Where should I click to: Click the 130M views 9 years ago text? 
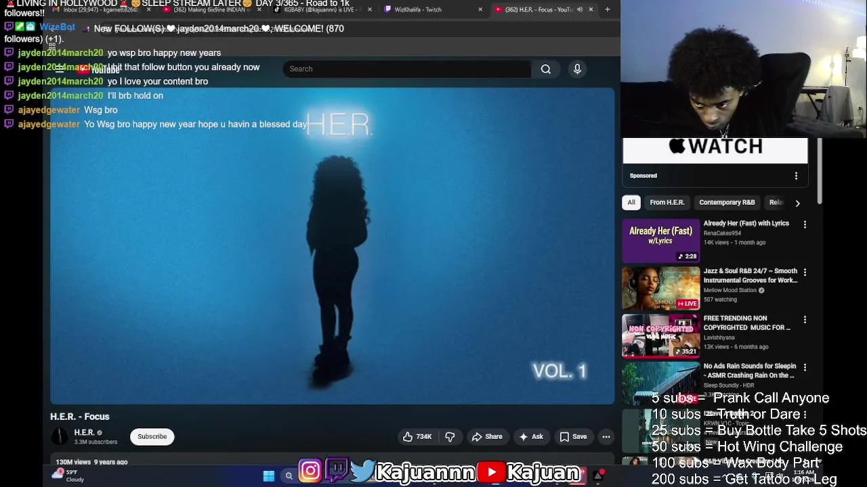click(91, 462)
